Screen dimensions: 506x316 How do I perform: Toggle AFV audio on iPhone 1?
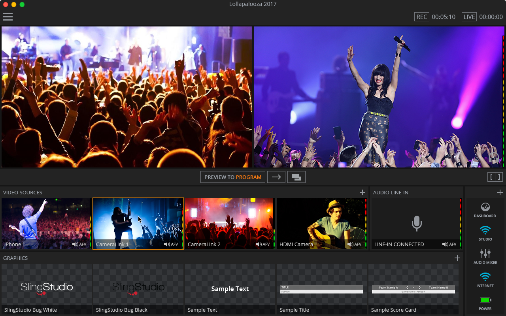pos(79,245)
